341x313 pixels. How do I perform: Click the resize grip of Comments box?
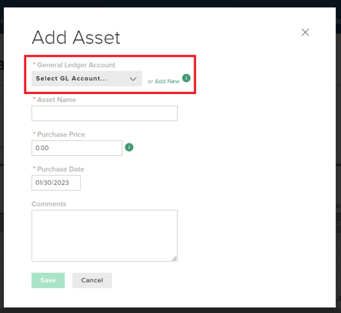[174, 259]
